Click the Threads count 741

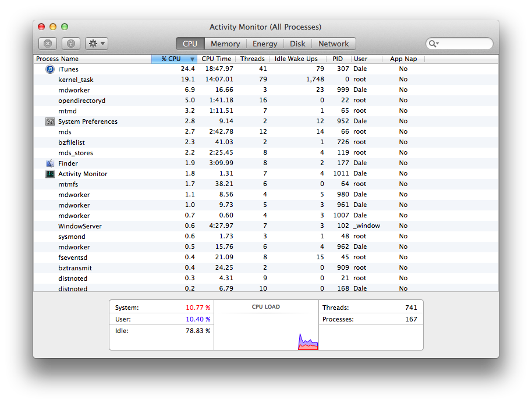(411, 308)
